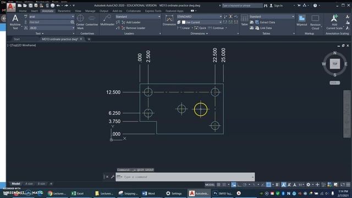Toggle object snap in status bar
The height and width of the screenshot is (198, 352).
[268, 185]
